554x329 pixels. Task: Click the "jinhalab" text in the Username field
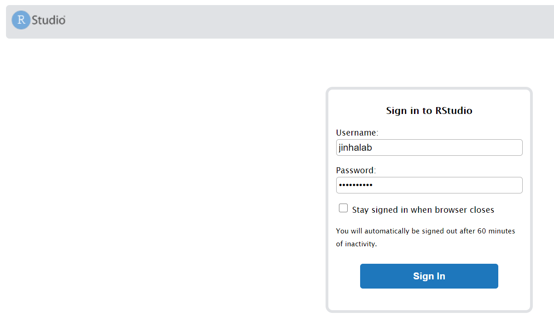coord(356,147)
